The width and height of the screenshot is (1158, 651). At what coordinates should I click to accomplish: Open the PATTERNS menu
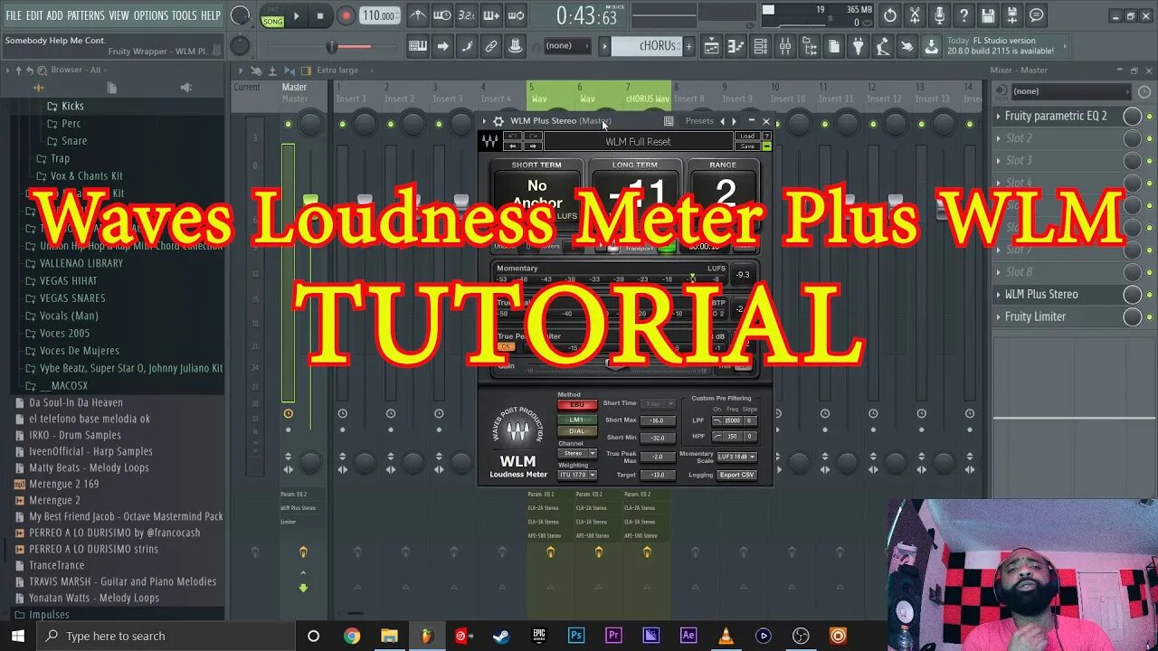point(85,15)
